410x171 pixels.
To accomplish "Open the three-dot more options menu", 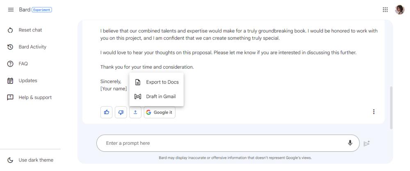I will [x=374, y=112].
